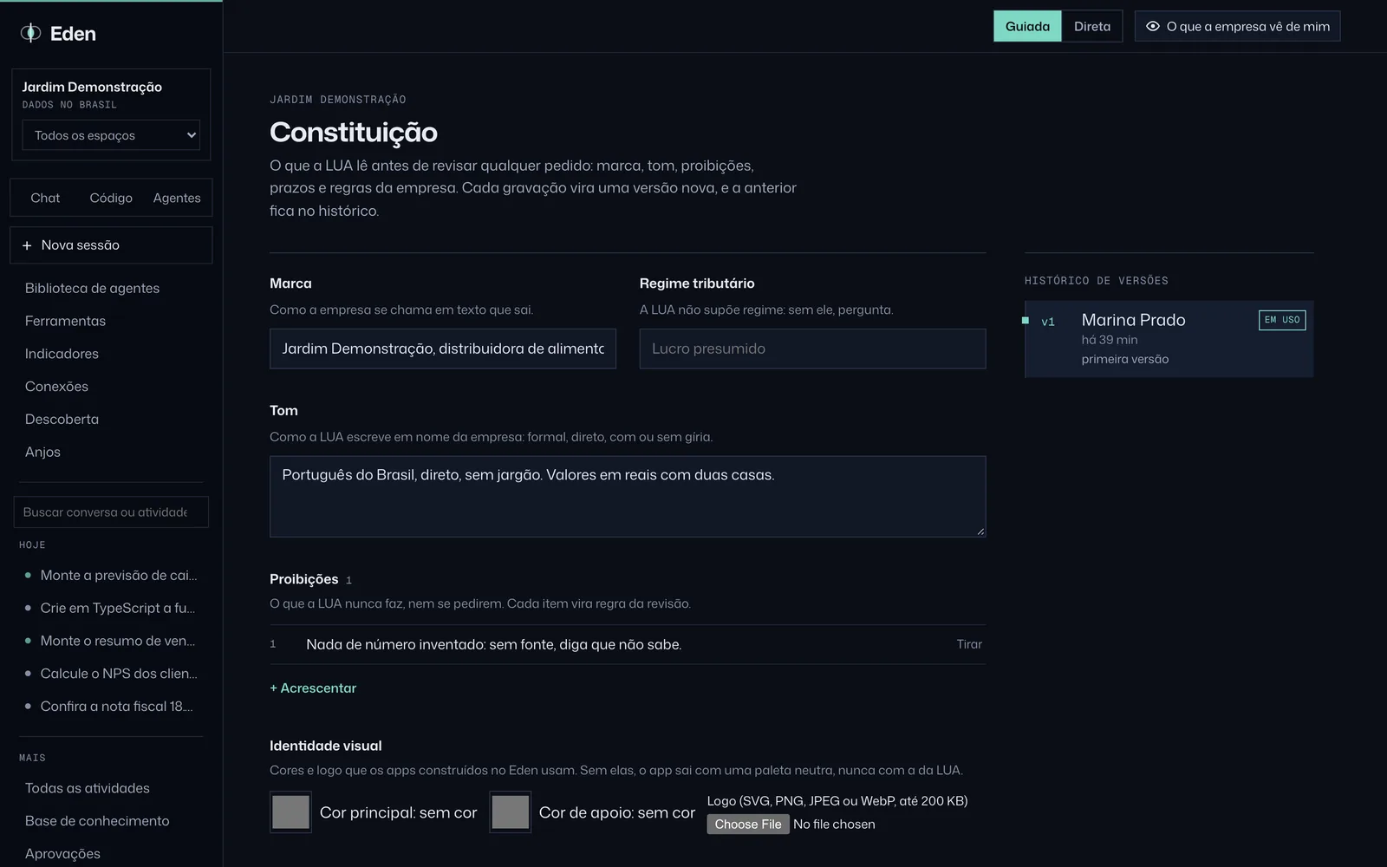Open conversation Monte a previsão de cai...
Screen dimensions: 1387x867
tap(111, 575)
